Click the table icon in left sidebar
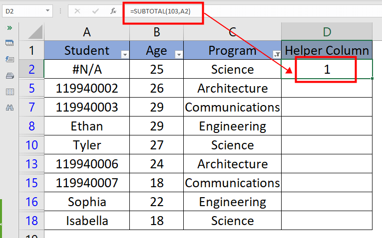This screenshot has height=238, width=382. (x=9, y=43)
